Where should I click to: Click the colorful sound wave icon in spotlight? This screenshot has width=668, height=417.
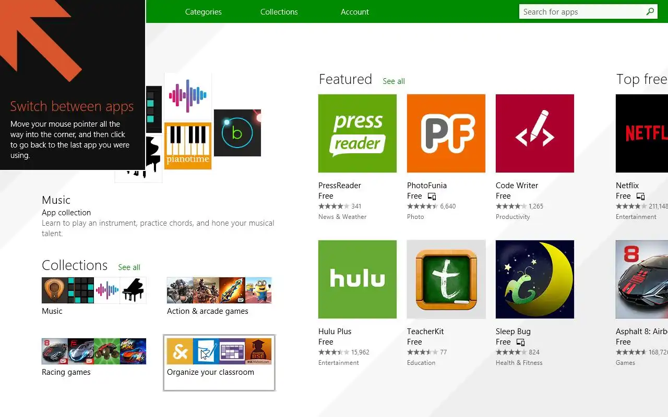coord(188,96)
